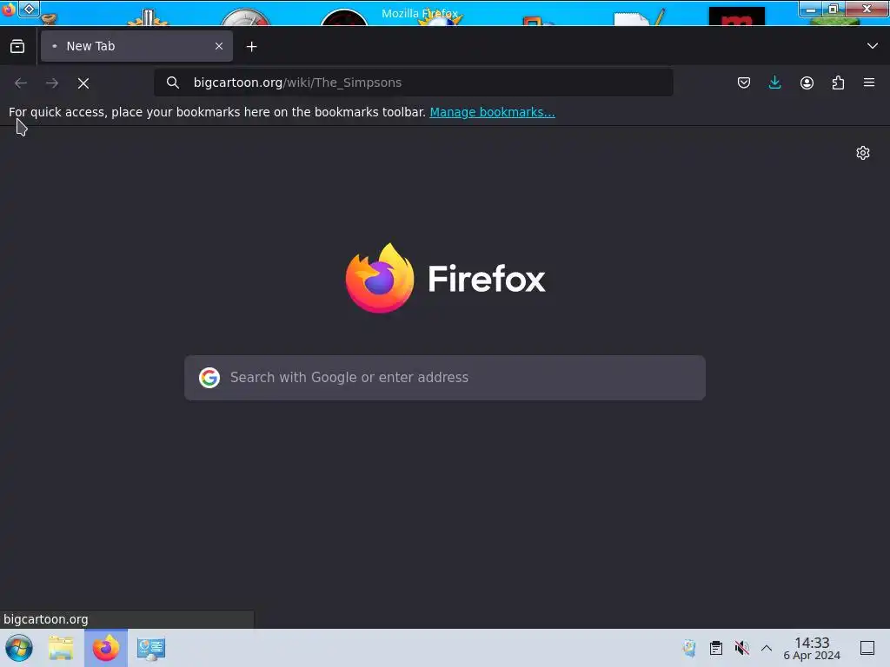Open the system settings taskbar icon
This screenshot has height=667, width=890.
click(151, 648)
